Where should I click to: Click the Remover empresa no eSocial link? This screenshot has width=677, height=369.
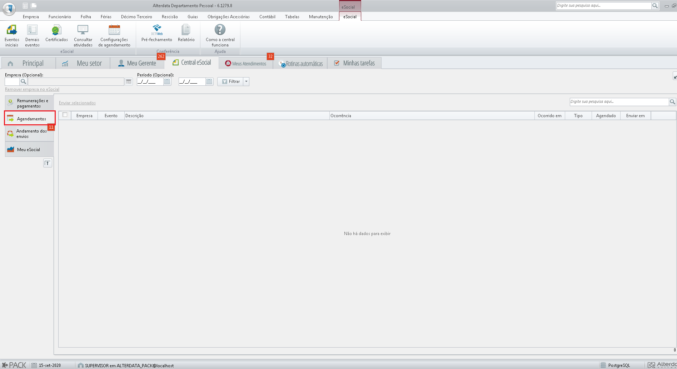tap(32, 89)
